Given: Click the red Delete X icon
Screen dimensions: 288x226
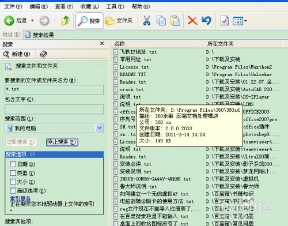Looking at the screenshot, I should click(192, 21).
